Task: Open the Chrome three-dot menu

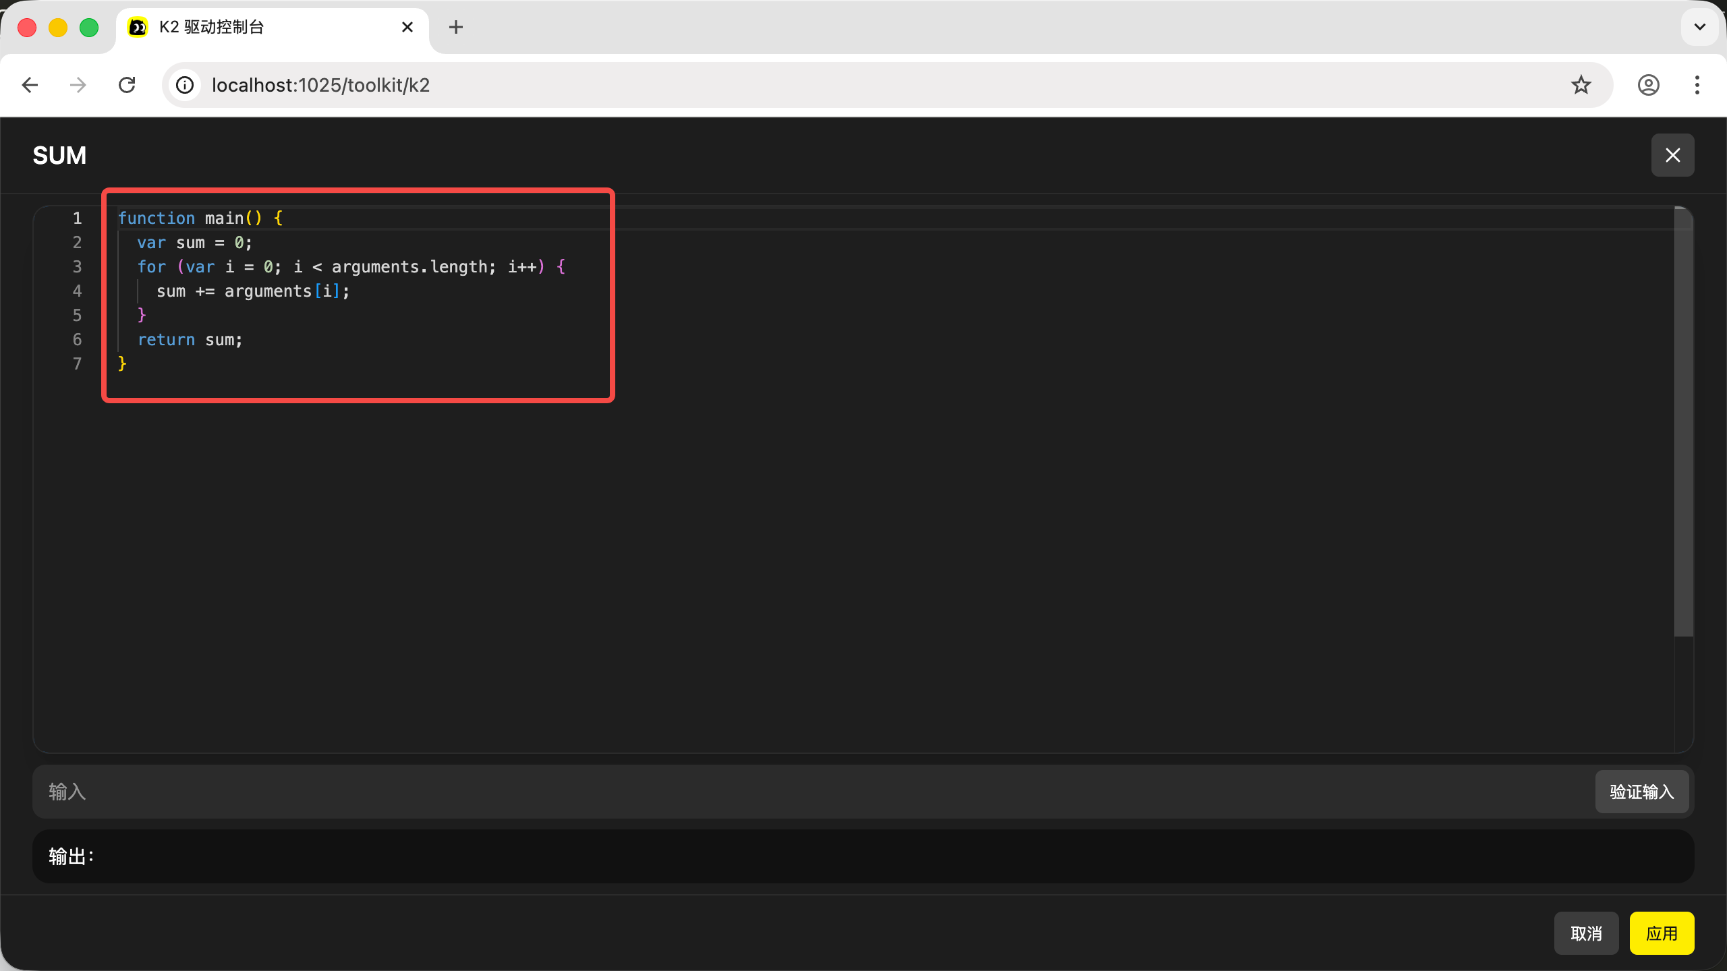Action: (1697, 85)
